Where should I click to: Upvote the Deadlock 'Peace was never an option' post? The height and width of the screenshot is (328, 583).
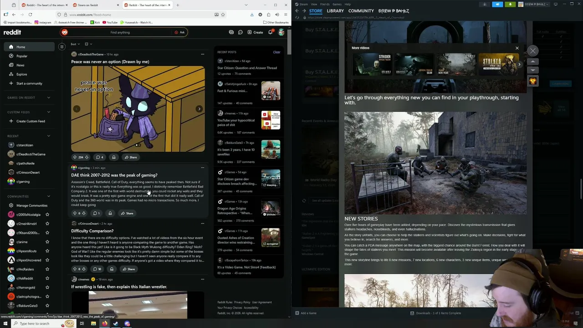75,157
